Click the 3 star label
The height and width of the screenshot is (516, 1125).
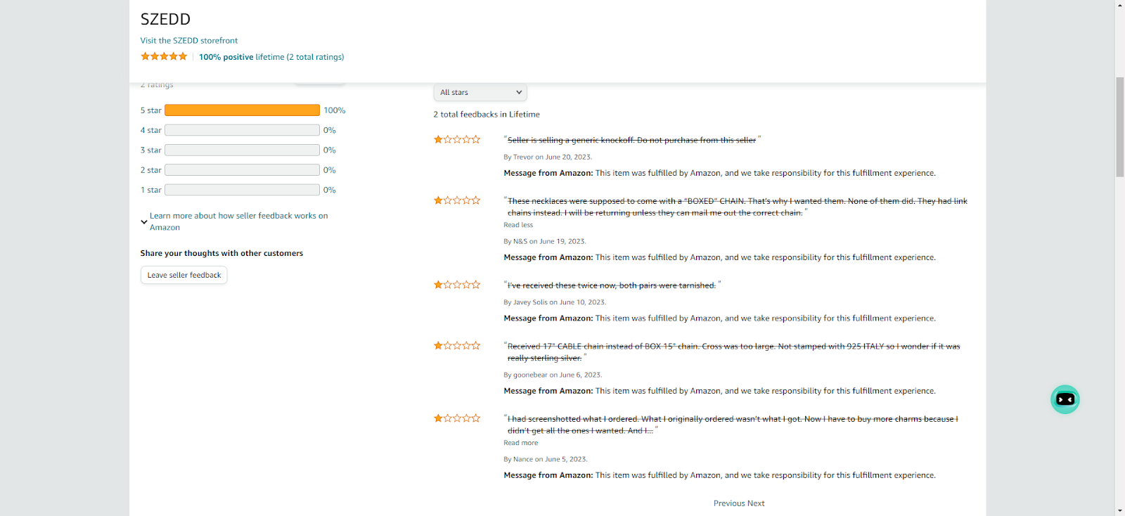coord(150,150)
